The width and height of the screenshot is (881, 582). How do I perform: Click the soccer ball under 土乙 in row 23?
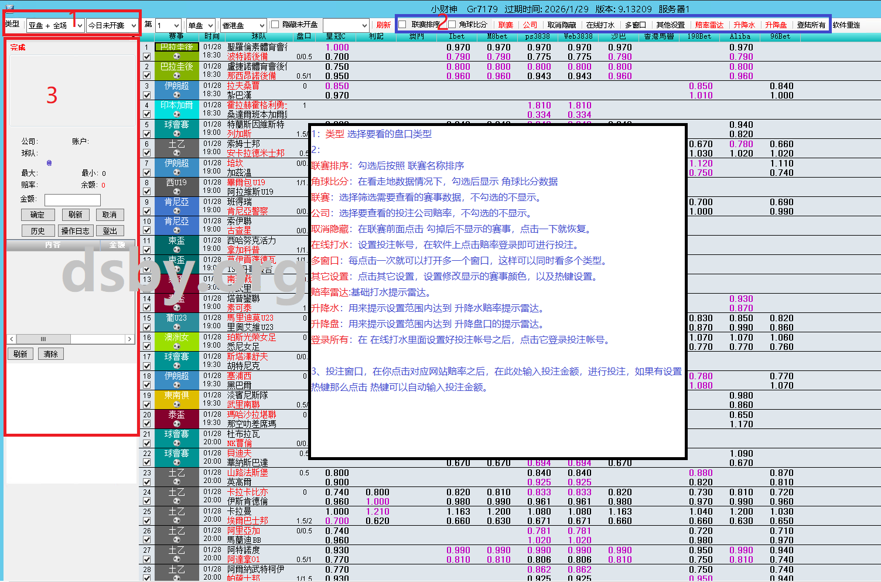click(x=177, y=482)
